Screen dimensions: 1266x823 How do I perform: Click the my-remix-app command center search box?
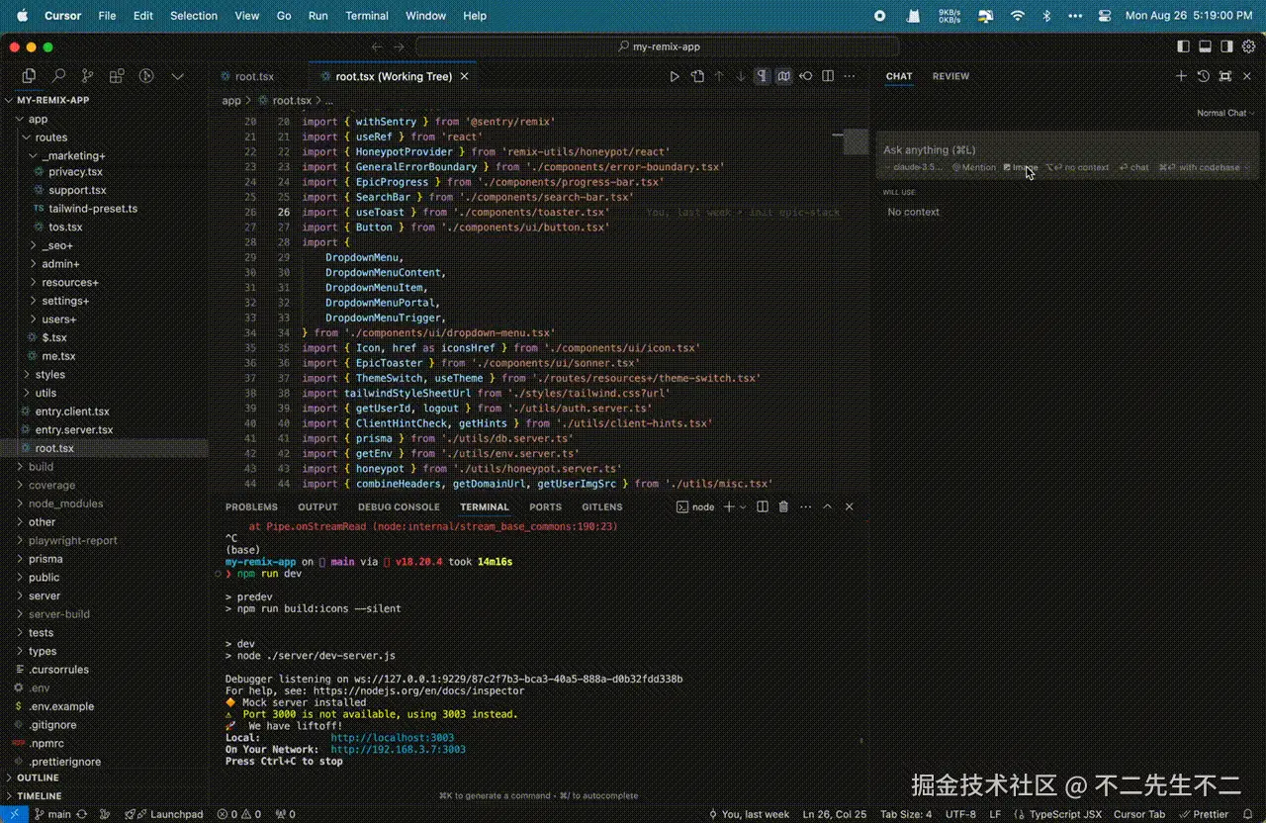[658, 46]
